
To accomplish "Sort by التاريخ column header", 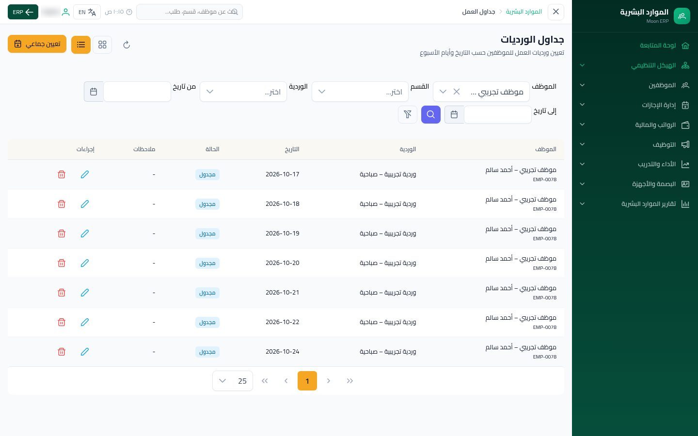I will pos(292,149).
